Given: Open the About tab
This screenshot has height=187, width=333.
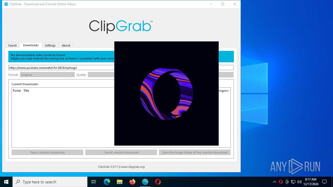Looking at the screenshot, I should 66,45.
